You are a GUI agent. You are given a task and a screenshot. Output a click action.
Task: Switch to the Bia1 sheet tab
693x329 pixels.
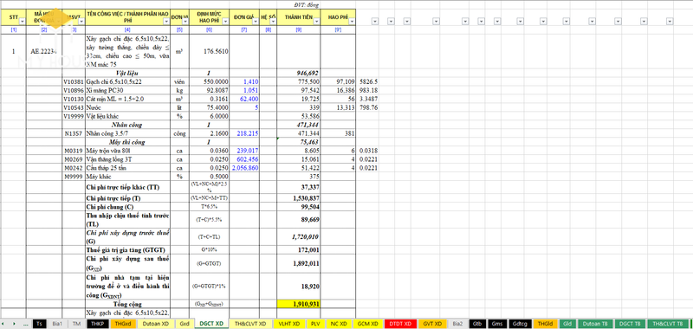pyautogui.click(x=57, y=324)
